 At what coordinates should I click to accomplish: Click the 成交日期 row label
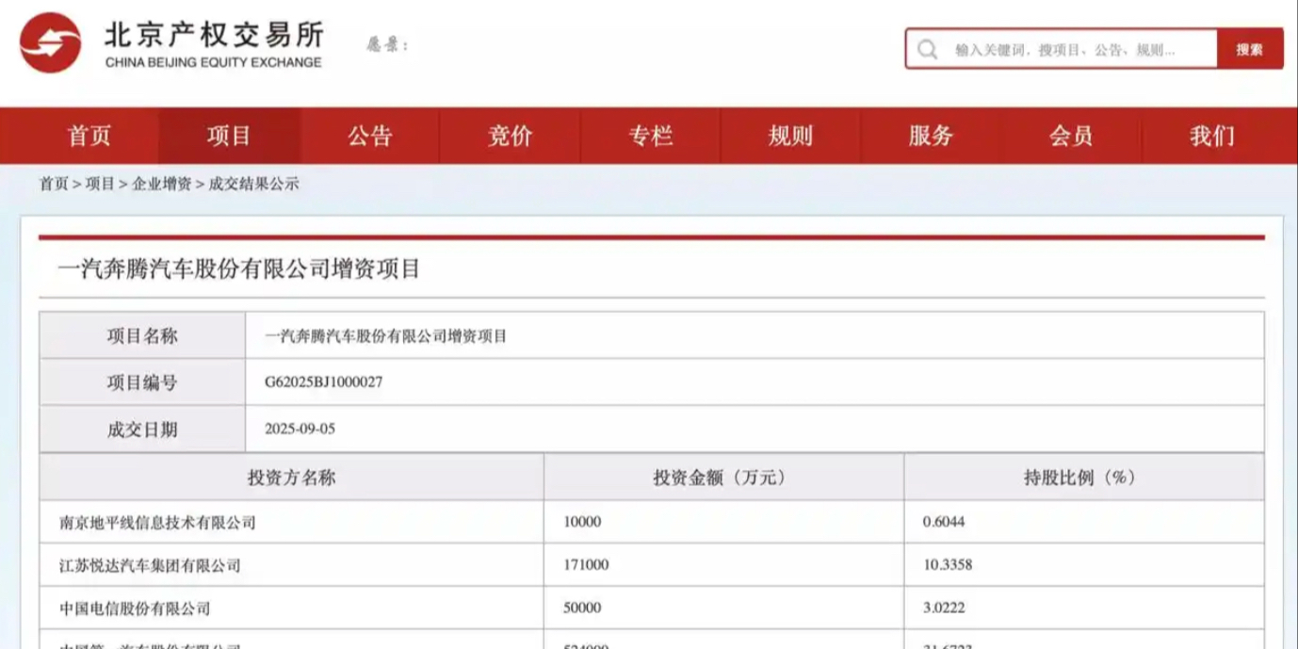(142, 430)
